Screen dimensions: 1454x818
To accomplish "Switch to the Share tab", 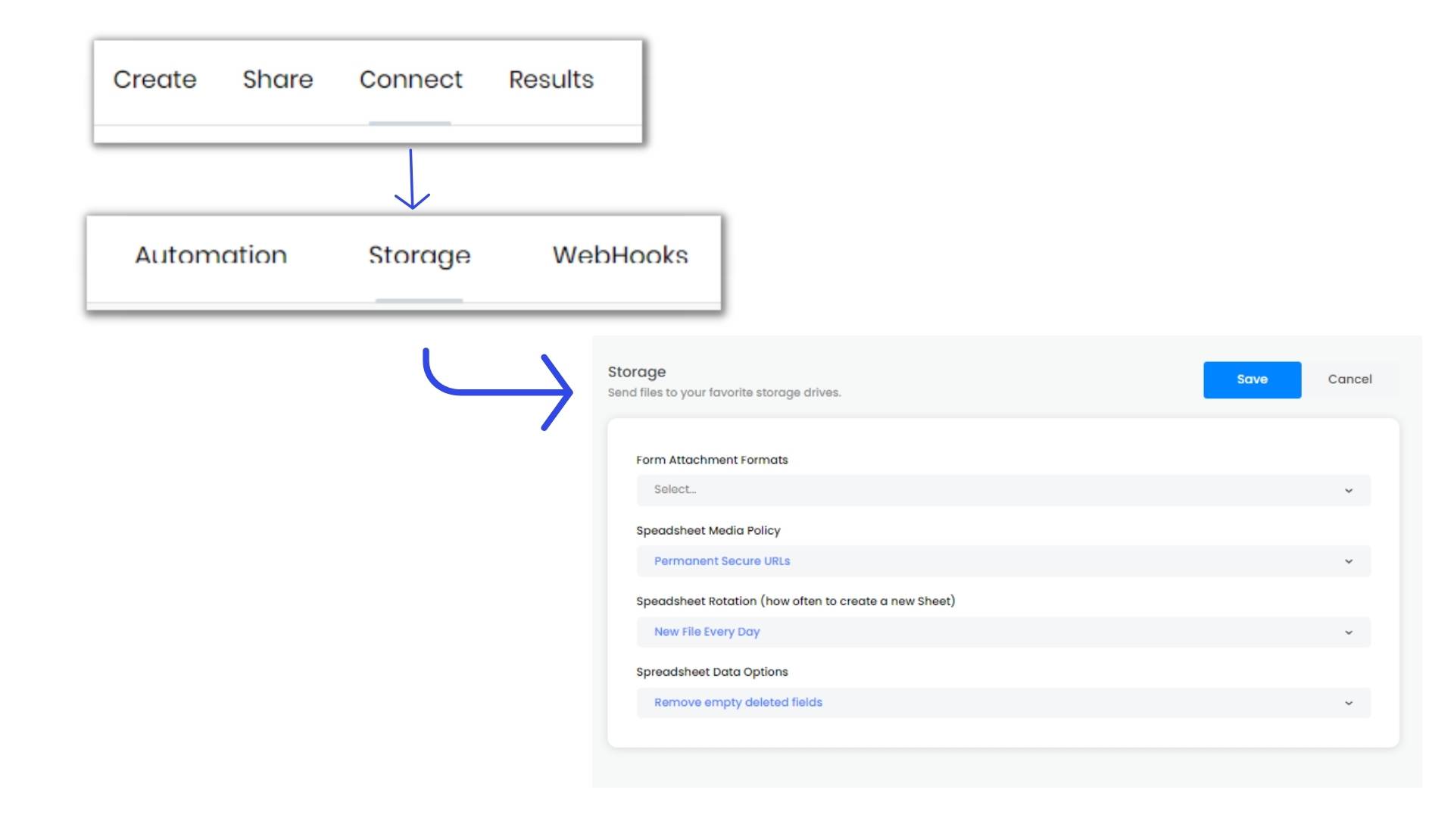I will 277,80.
